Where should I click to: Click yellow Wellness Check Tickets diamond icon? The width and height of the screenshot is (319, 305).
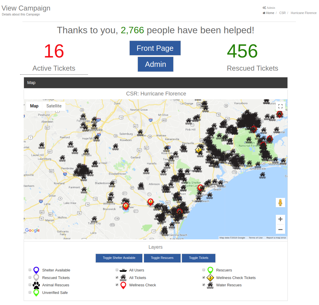point(210,278)
